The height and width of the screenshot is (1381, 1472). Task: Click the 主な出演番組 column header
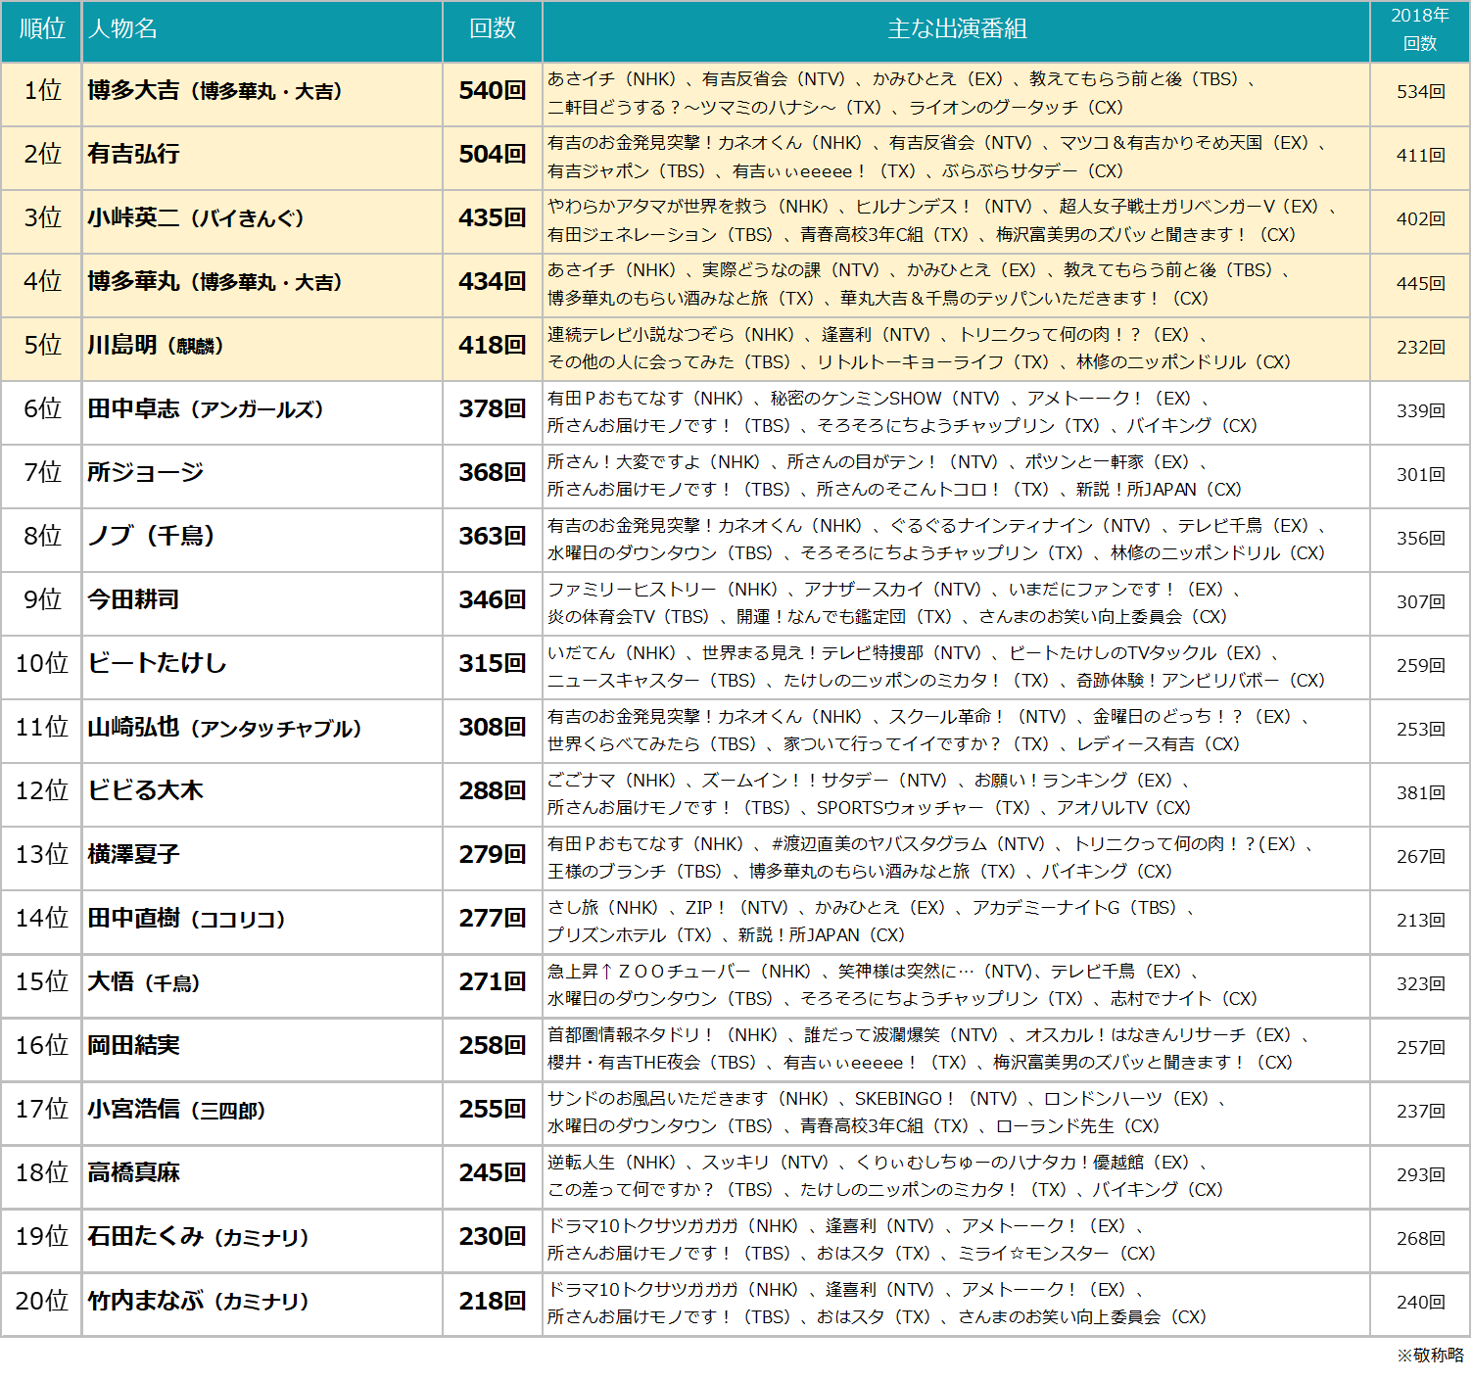(x=956, y=29)
